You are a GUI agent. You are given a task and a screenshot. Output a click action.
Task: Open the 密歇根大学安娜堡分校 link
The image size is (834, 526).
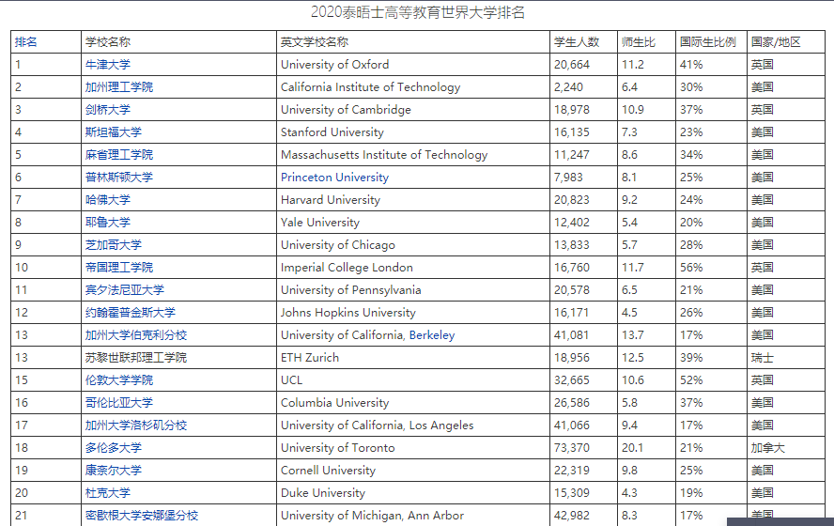pos(142,516)
